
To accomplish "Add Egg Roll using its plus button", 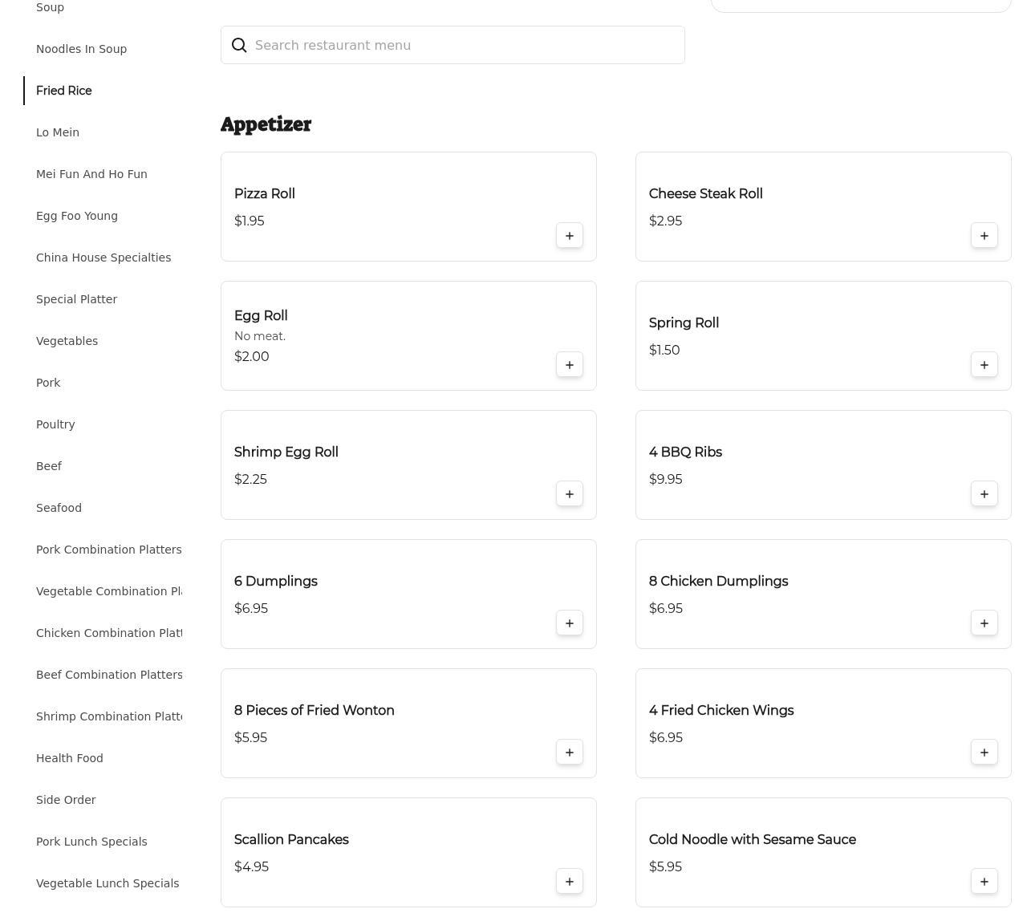I will point(570,365).
